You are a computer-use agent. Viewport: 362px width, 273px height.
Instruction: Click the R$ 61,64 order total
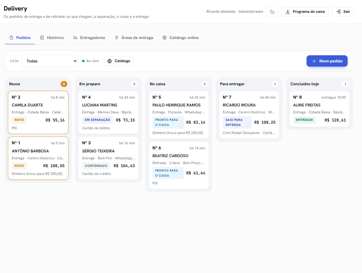196,173
